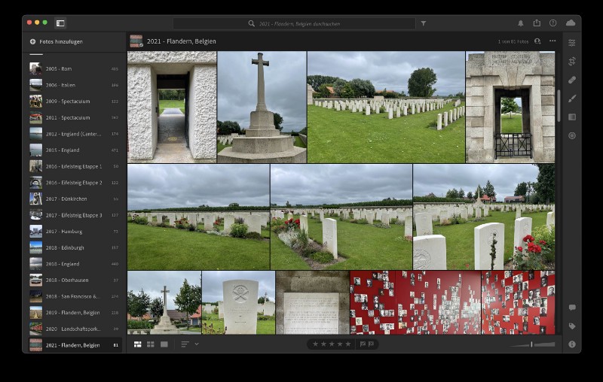Select the Healing Brush tool
Screen dimensions: 603x382
(x=571, y=80)
